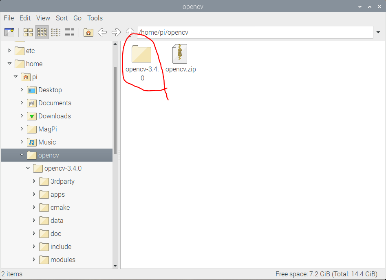Click tree scrollbar up arrow
The height and width of the screenshot is (280, 386).
[x=115, y=44]
